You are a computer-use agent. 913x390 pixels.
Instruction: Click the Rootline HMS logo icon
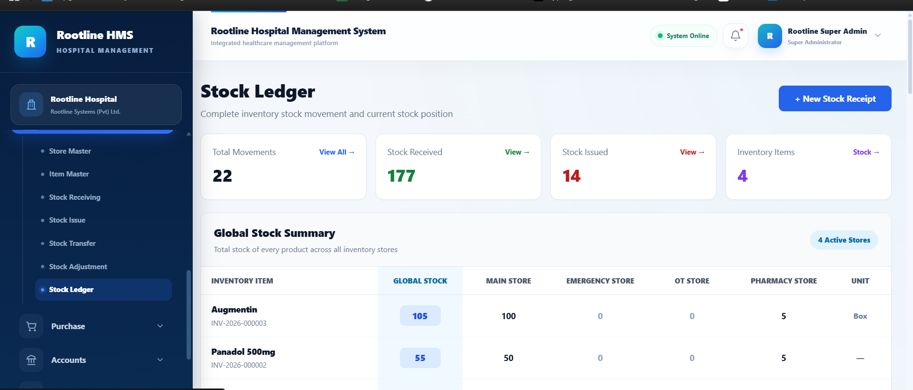[x=30, y=41]
